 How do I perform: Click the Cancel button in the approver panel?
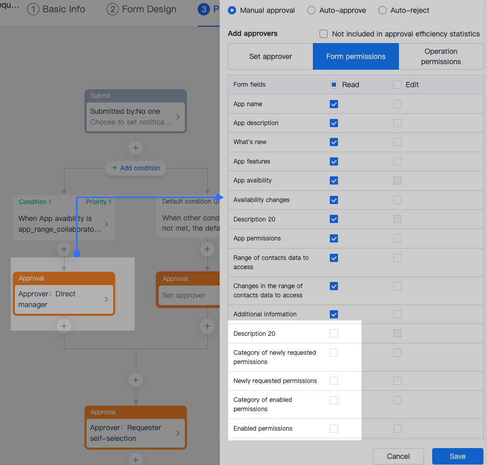coord(398,456)
